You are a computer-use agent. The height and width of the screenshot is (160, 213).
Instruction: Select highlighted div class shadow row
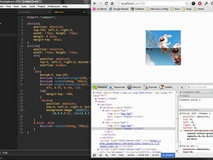134,128
